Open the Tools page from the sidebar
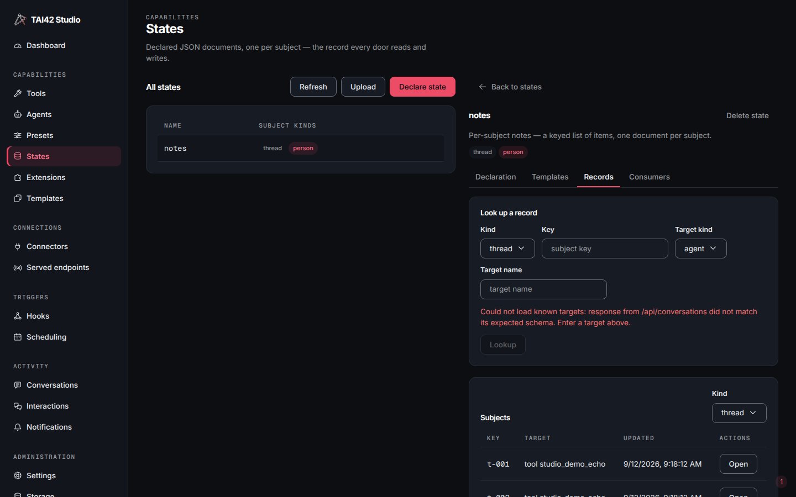 [64, 94]
